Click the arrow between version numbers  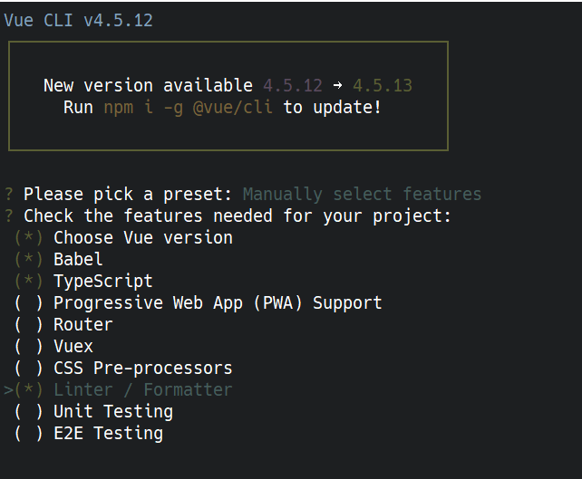tap(337, 86)
